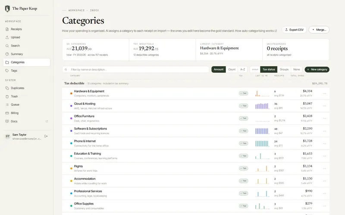The height and width of the screenshot is (215, 345).
Task: Click the Duplicates icon in sidebar
Action: pos(7,88)
